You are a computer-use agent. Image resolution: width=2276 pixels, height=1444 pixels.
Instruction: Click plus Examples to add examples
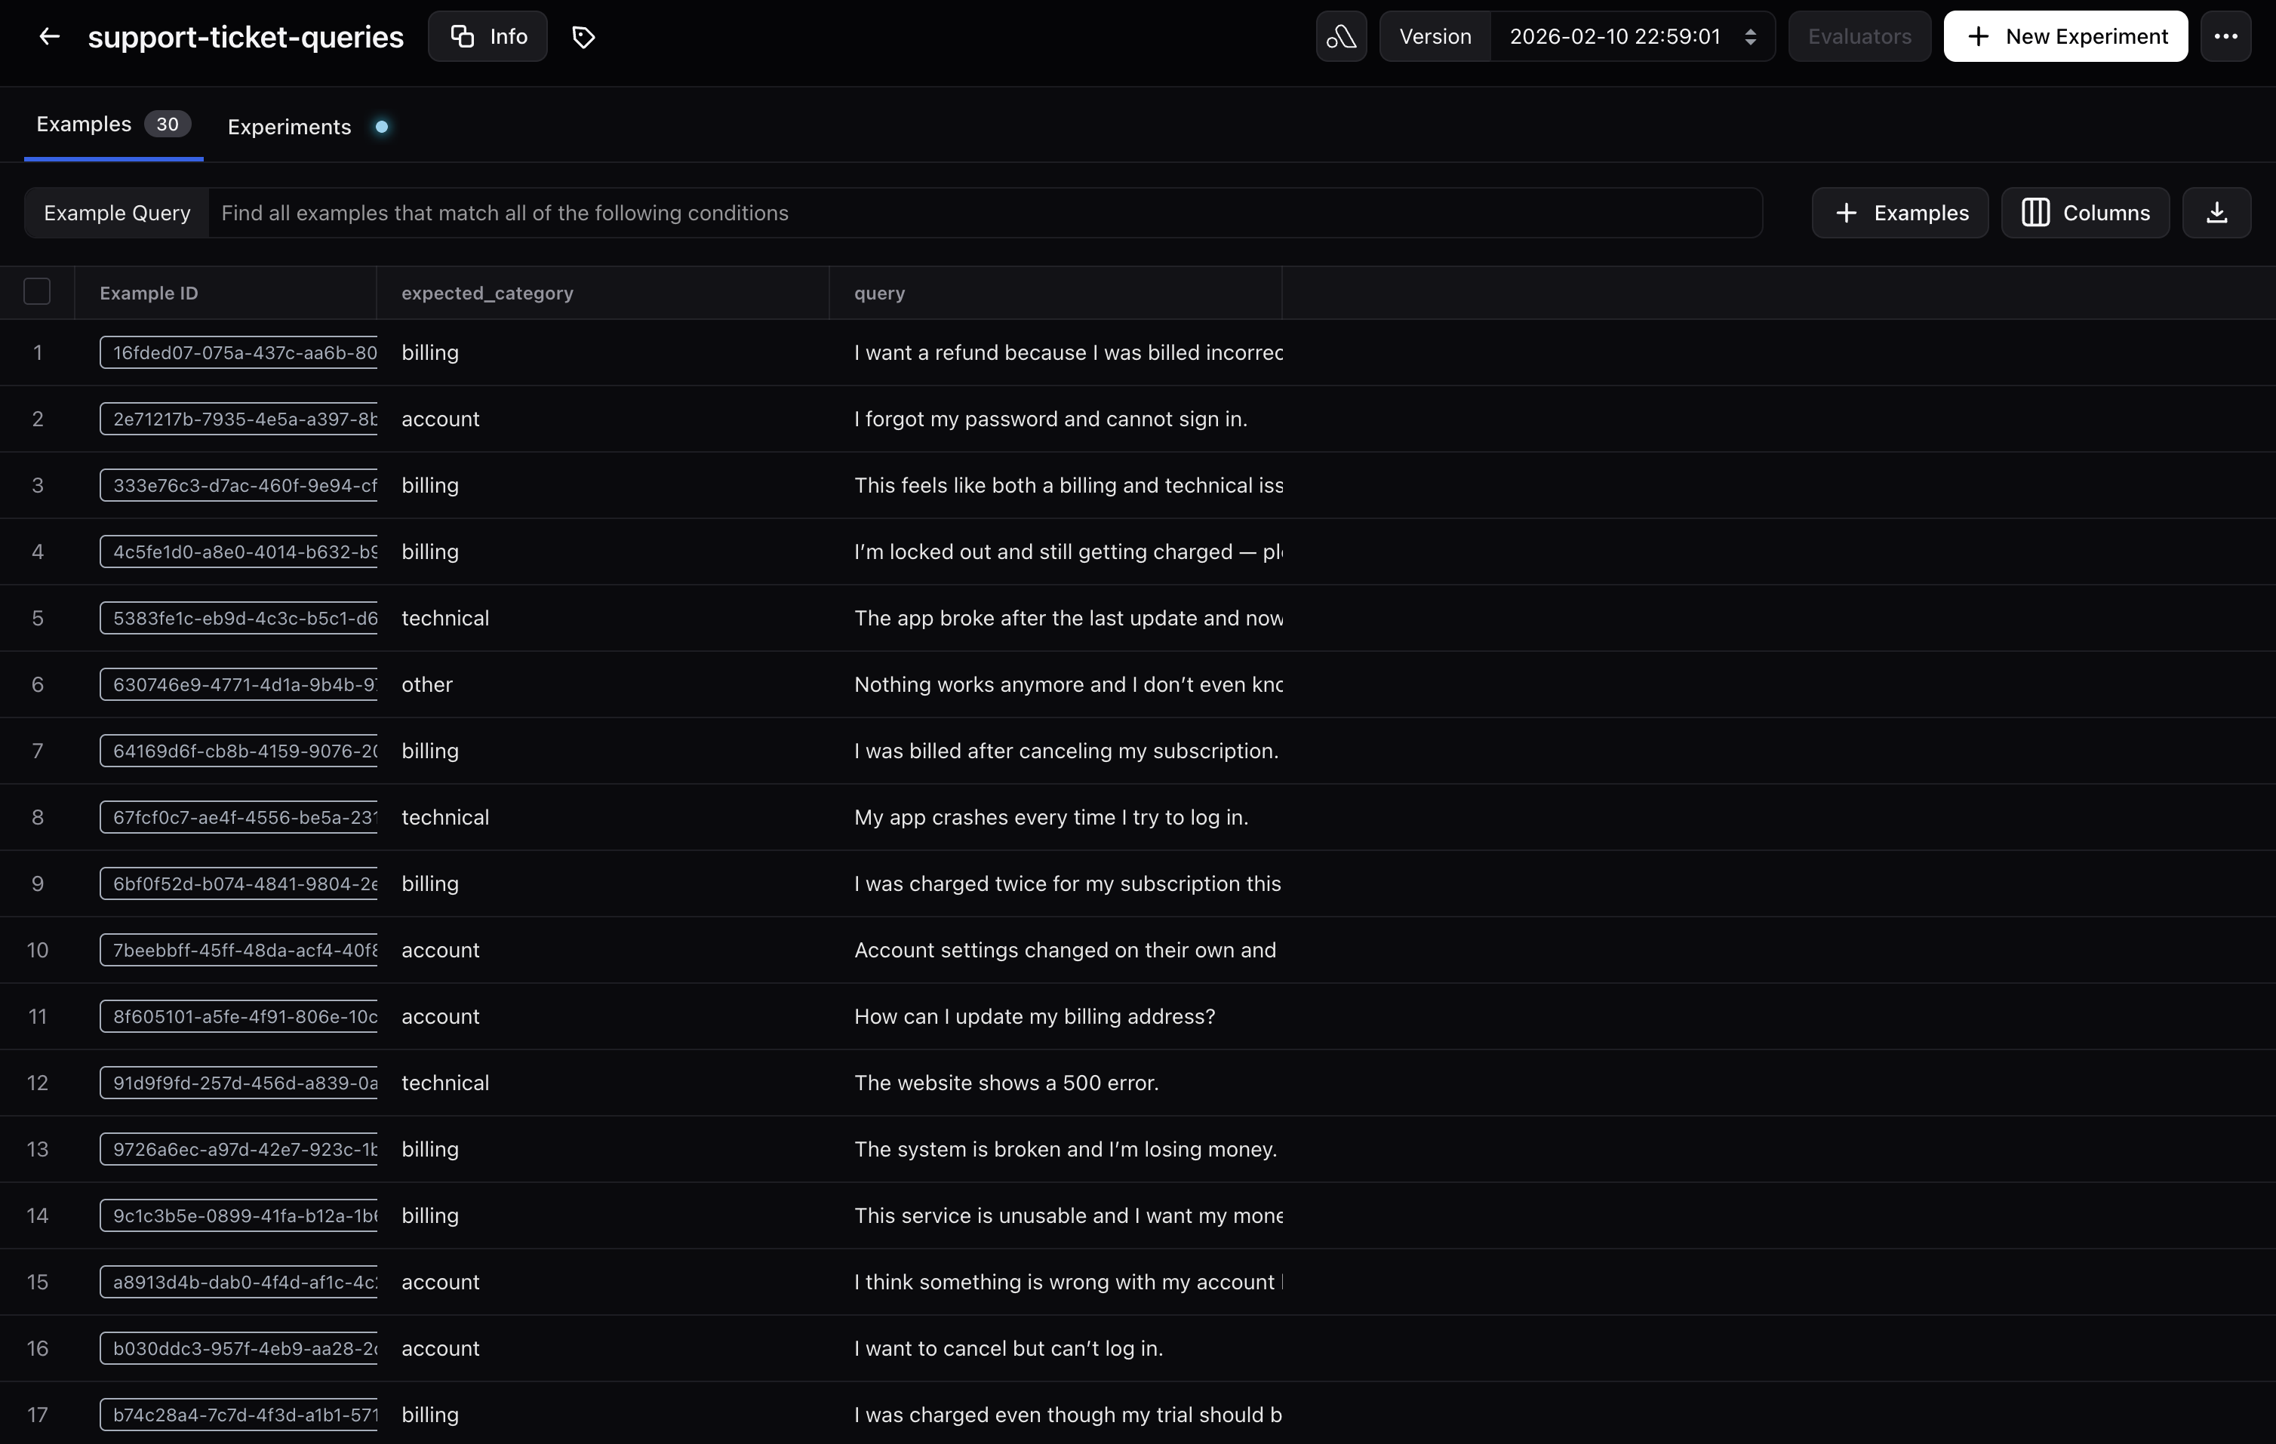tap(1900, 213)
